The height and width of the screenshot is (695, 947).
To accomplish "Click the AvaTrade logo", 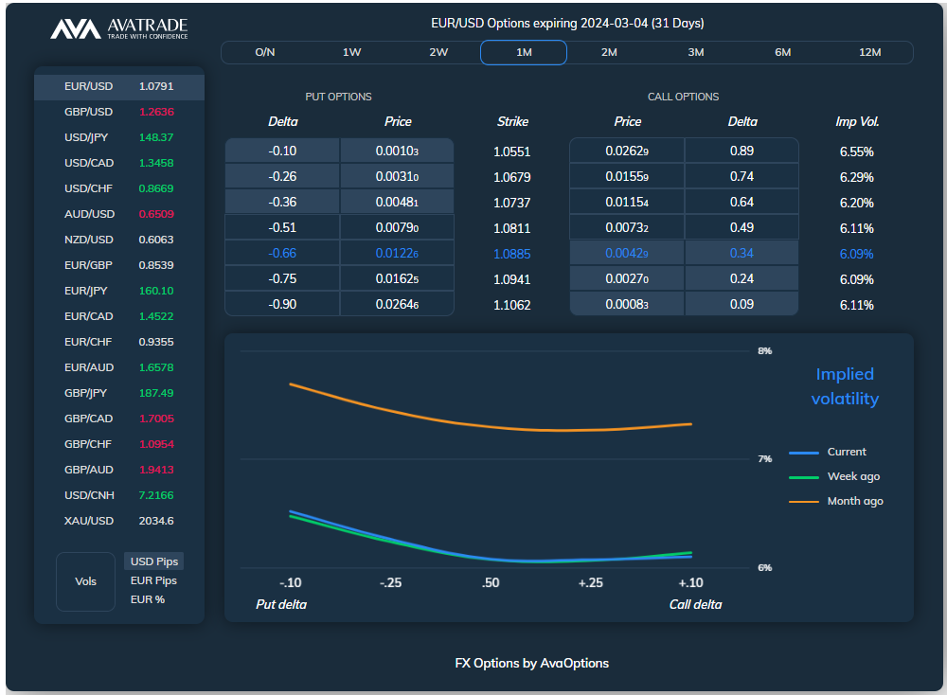I will click(119, 28).
